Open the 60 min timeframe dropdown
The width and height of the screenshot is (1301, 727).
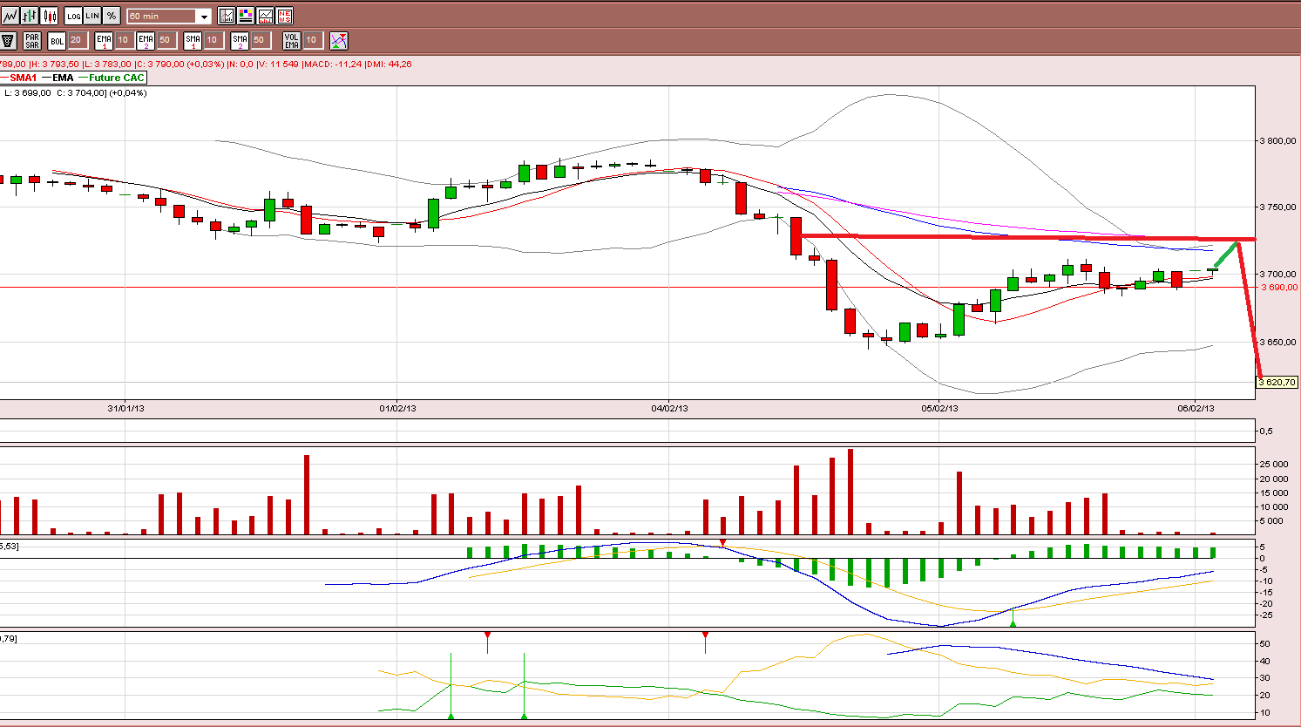(x=169, y=16)
